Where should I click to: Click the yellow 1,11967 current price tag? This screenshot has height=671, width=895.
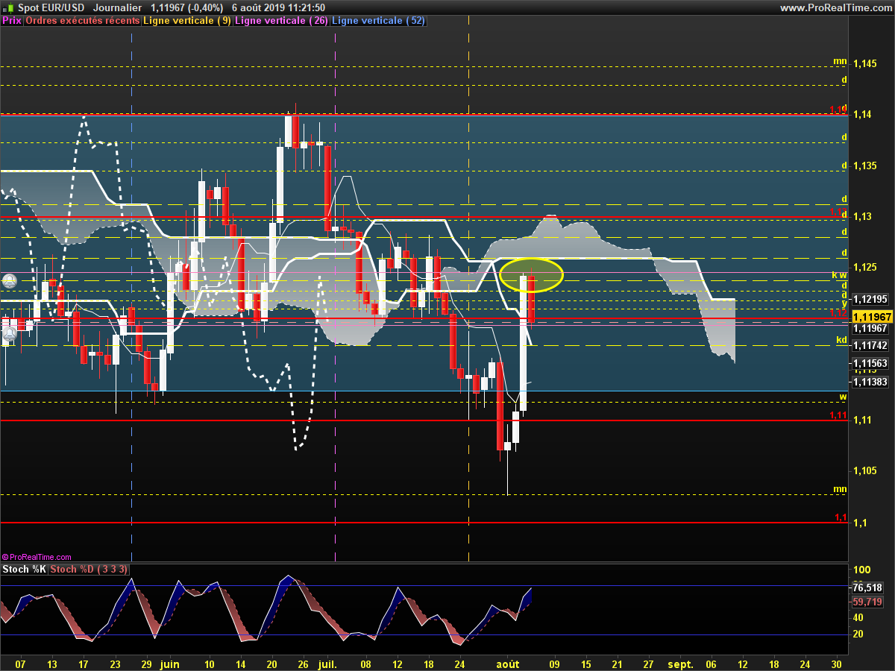click(x=872, y=318)
